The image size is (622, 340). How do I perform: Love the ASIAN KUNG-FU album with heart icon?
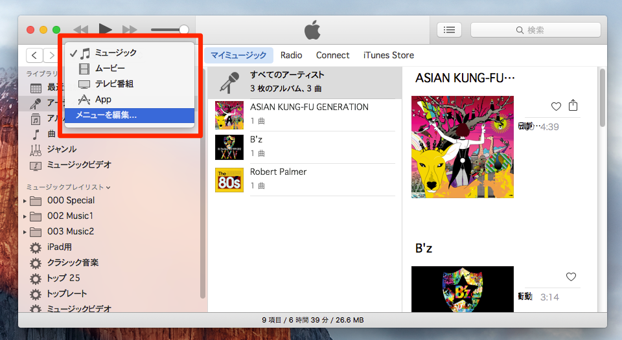556,106
